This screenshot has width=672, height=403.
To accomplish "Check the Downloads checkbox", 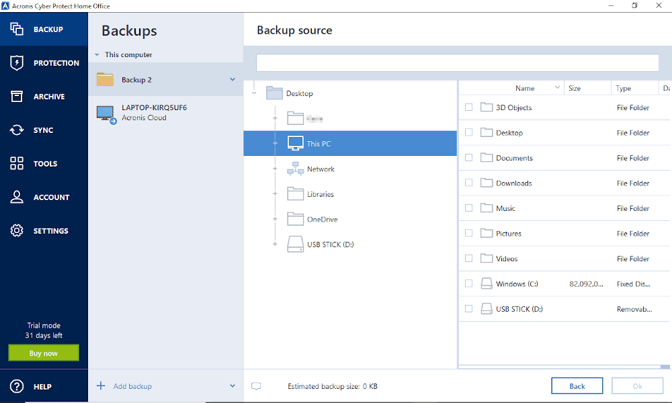I will (x=469, y=183).
